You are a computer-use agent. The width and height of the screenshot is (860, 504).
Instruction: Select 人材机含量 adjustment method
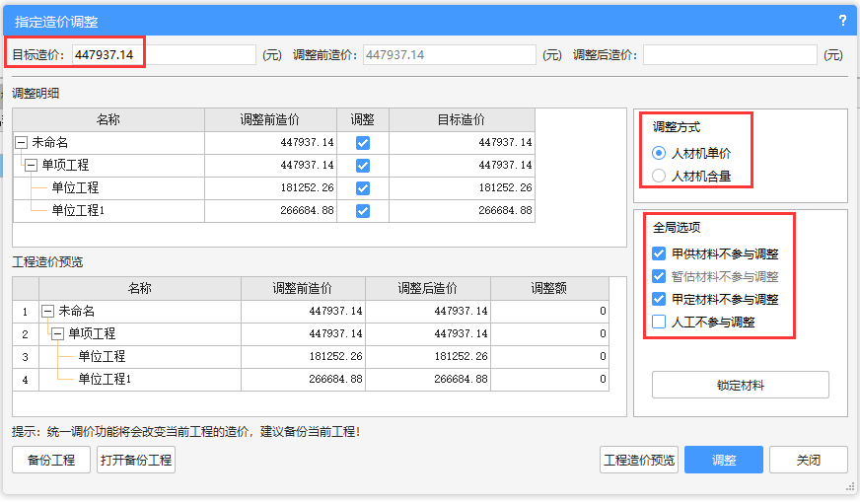660,177
